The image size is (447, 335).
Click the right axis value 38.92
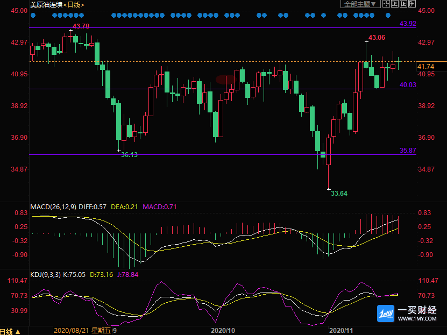[426, 106]
